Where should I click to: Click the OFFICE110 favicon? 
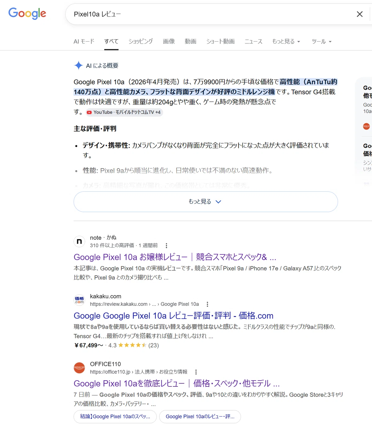coord(79,368)
